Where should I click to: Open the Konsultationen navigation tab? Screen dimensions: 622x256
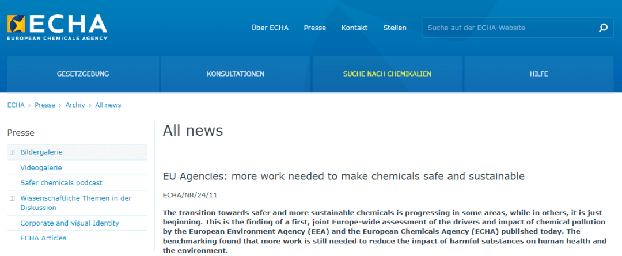click(x=236, y=74)
